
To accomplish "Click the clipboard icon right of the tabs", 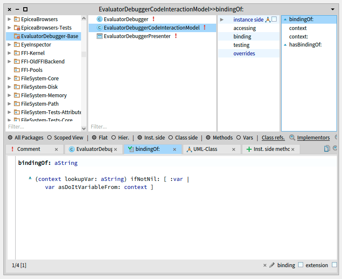I will click(x=327, y=149).
